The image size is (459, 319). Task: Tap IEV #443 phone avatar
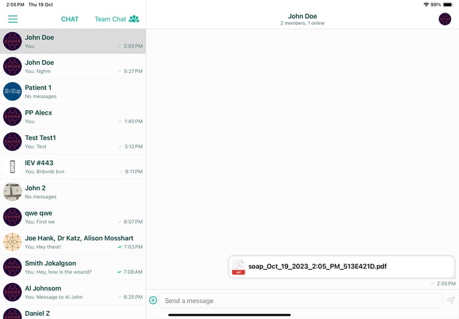click(x=12, y=167)
